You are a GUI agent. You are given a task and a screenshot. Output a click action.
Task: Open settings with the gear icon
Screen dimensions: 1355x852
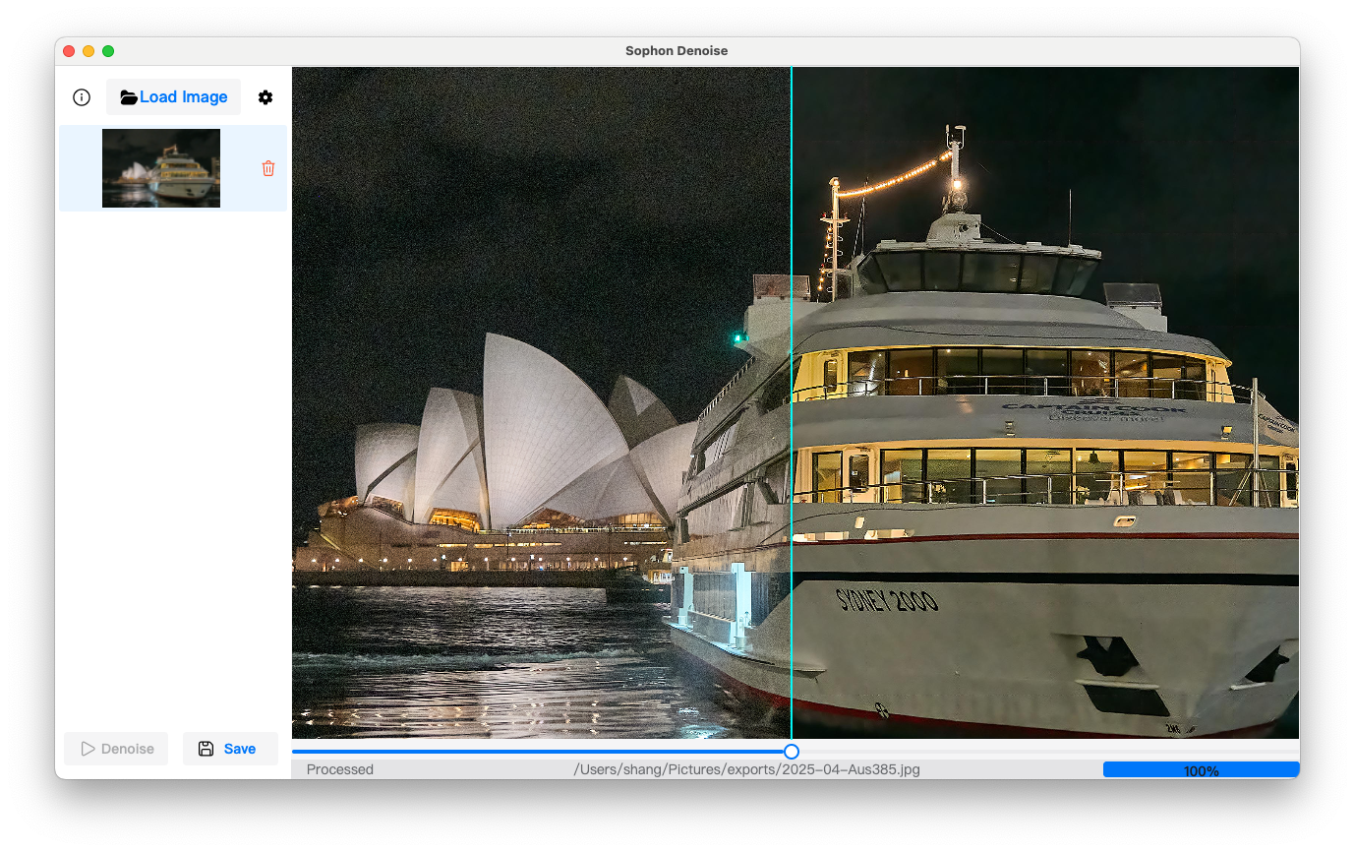(x=265, y=97)
